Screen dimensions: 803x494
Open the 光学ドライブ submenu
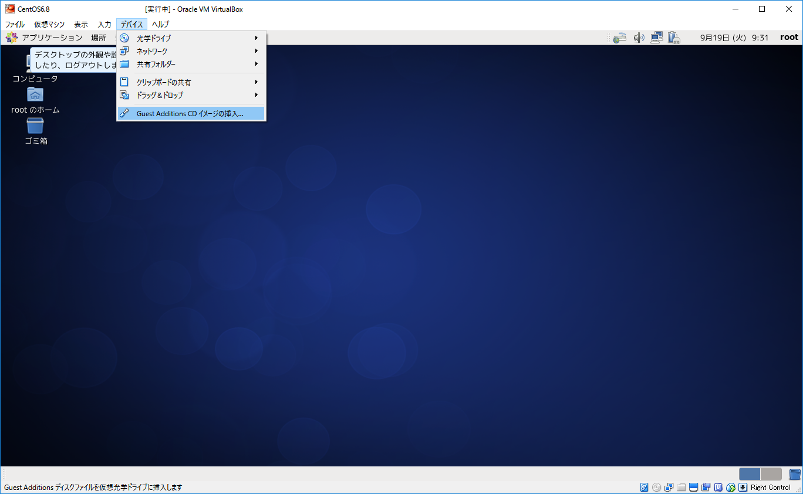click(x=191, y=38)
